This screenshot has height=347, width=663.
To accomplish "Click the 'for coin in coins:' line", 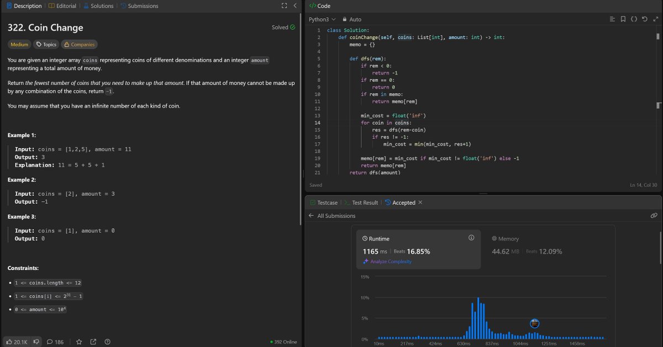I will point(386,123).
